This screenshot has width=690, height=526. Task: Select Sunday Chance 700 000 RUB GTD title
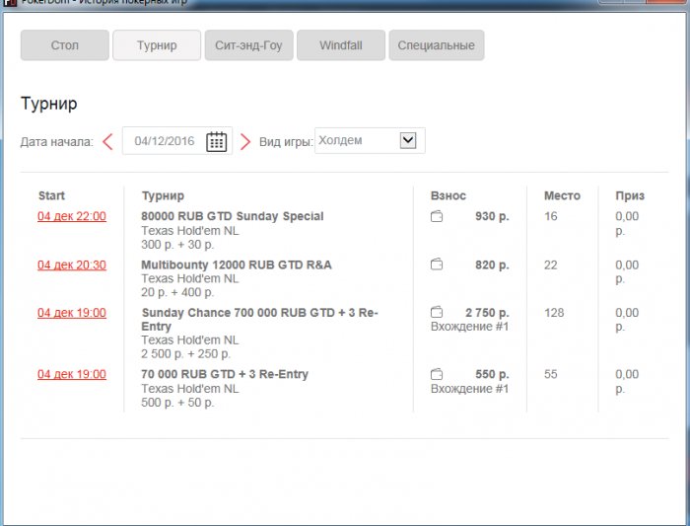pos(259,319)
